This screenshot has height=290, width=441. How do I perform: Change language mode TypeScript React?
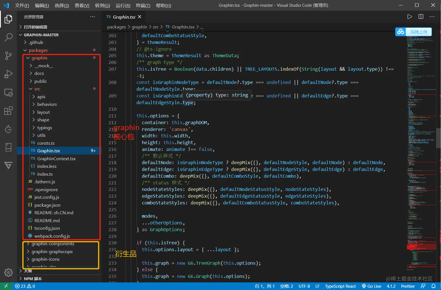coord(340,286)
